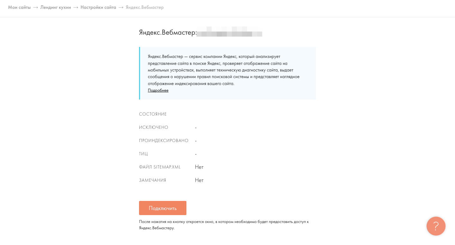
Task: Click the Состояние label
Action: pyautogui.click(x=153, y=114)
